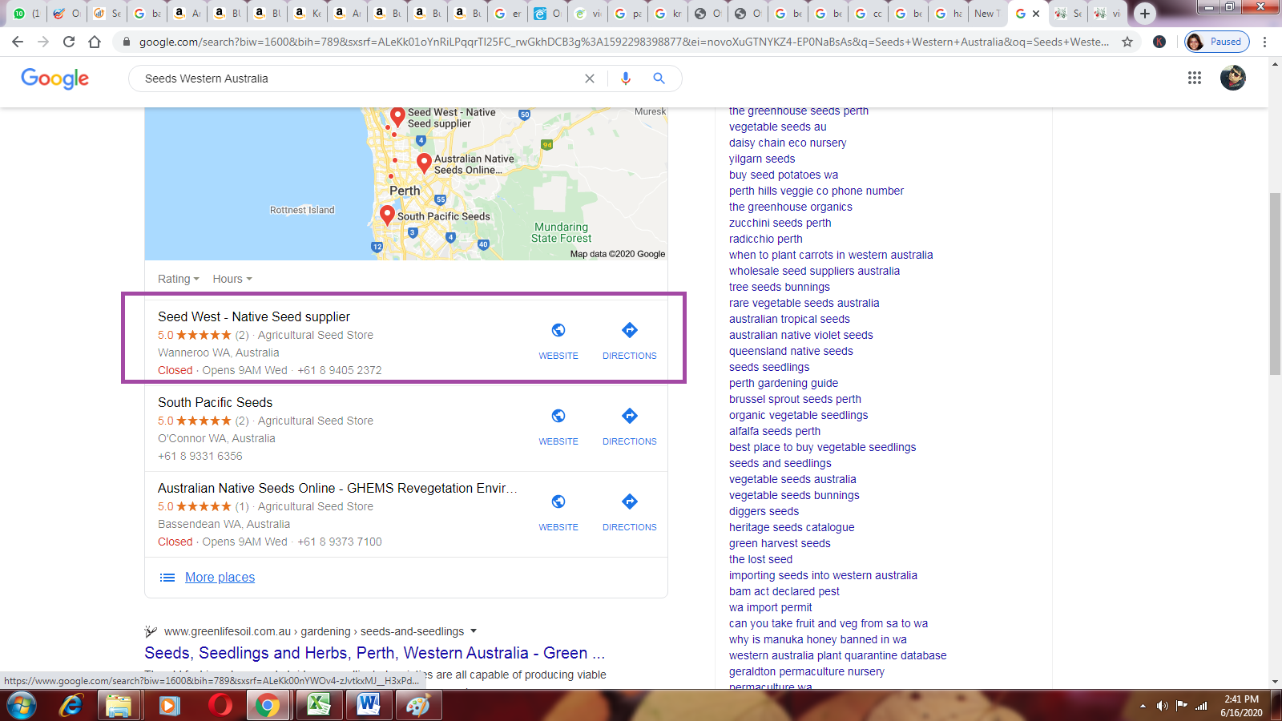Image resolution: width=1282 pixels, height=721 pixels.
Task: Open Excel from the taskbar
Action: pyautogui.click(x=319, y=706)
